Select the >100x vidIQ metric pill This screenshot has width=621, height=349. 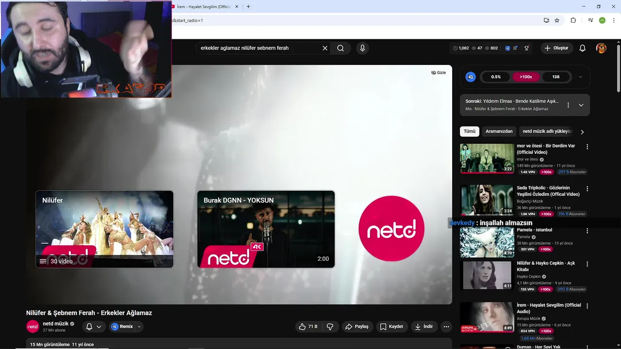click(526, 77)
